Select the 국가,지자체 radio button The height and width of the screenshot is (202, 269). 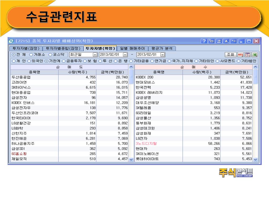tap(169, 61)
